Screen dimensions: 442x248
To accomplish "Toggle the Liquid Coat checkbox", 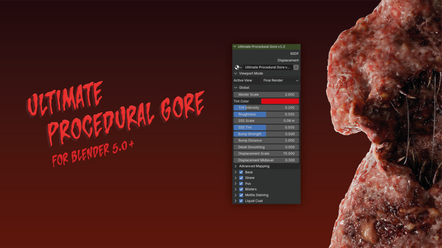I will point(241,201).
